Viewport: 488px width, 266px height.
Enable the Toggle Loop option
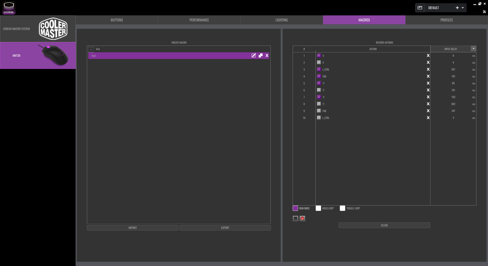(x=342, y=208)
